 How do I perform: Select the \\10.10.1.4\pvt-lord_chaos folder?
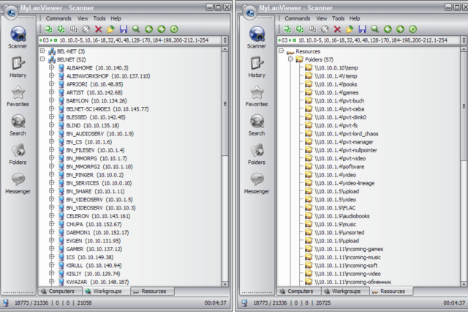click(x=346, y=134)
